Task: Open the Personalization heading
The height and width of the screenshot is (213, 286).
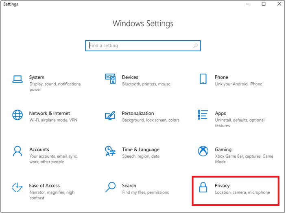Action: coord(138,113)
